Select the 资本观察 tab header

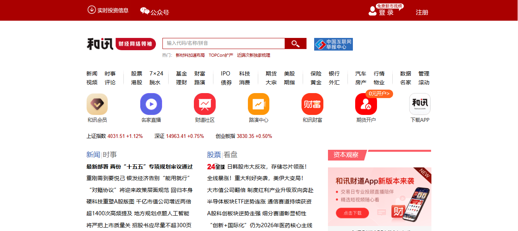(346, 155)
